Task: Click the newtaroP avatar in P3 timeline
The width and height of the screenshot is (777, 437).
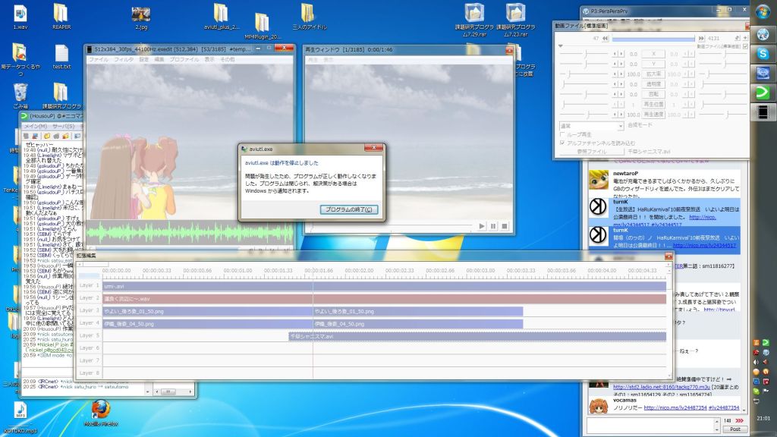Action: pyautogui.click(x=598, y=179)
